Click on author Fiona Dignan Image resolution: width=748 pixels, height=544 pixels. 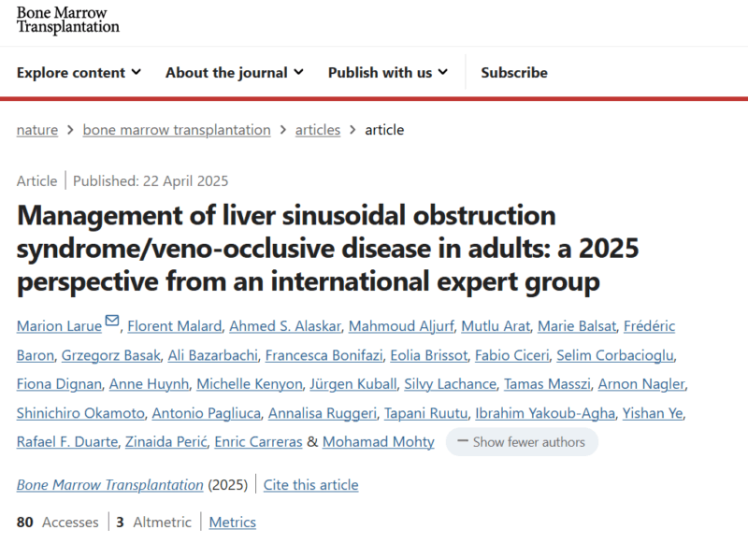tap(59, 384)
